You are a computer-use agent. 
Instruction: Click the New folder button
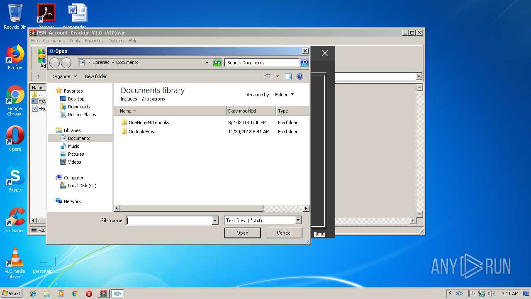pos(96,76)
